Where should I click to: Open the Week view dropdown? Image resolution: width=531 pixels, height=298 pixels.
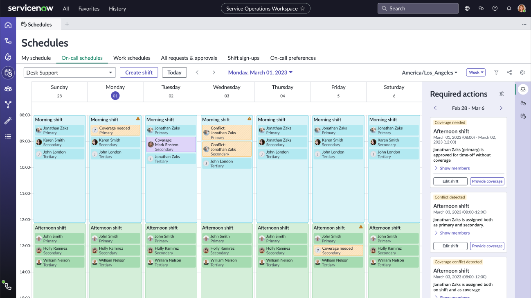point(476,72)
